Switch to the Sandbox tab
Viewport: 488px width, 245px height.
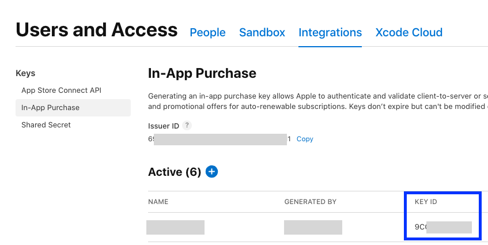pos(262,32)
